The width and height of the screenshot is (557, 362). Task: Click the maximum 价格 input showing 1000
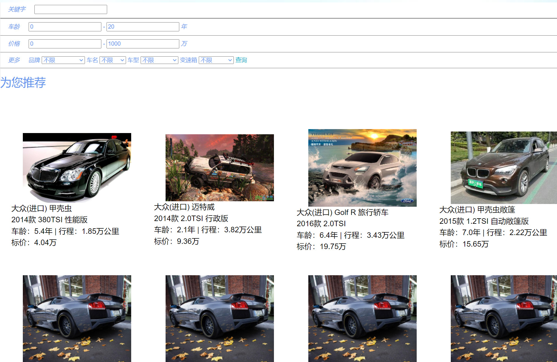click(x=143, y=44)
